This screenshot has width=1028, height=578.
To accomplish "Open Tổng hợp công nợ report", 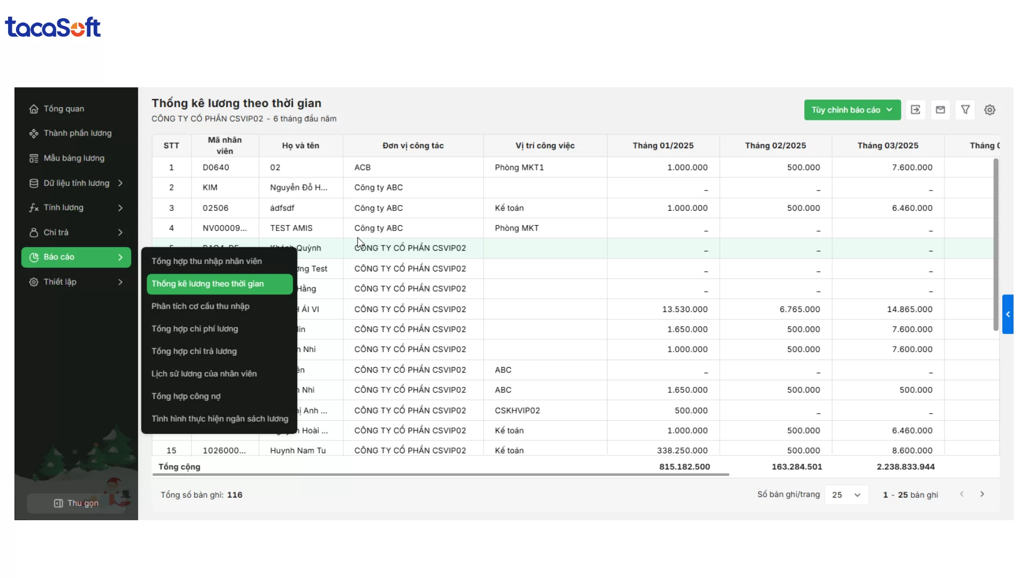I will (x=186, y=396).
